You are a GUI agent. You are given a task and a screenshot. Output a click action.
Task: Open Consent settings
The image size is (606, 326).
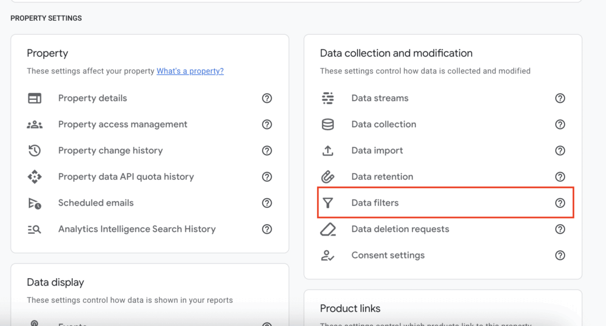pyautogui.click(x=388, y=256)
